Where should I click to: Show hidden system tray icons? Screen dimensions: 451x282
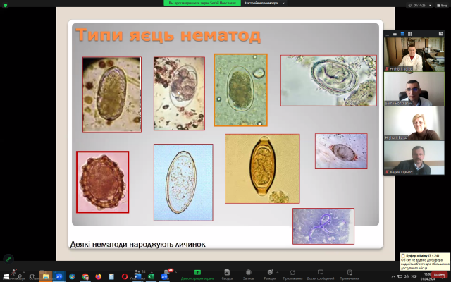393,277
